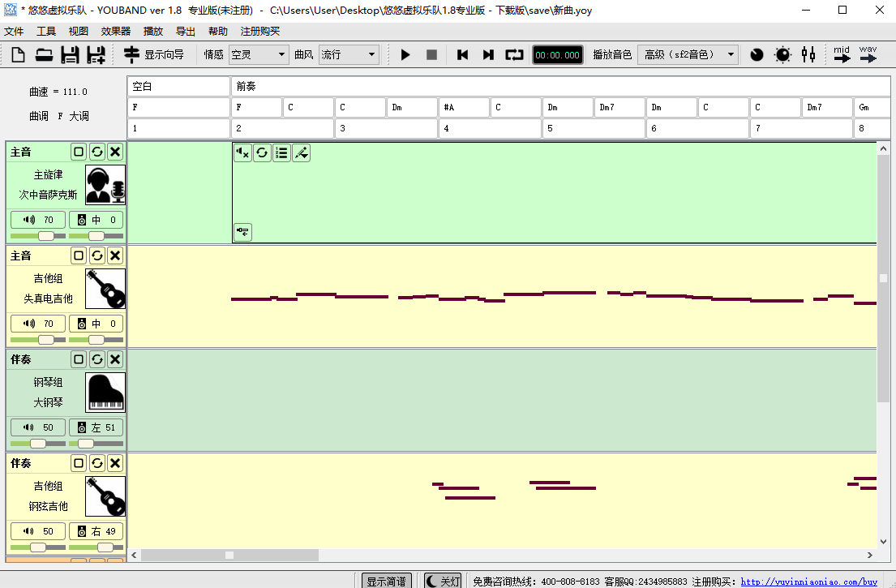Image resolution: width=896 pixels, height=588 pixels.
Task: Click the save-as floppy icon with plus
Action: tap(96, 55)
